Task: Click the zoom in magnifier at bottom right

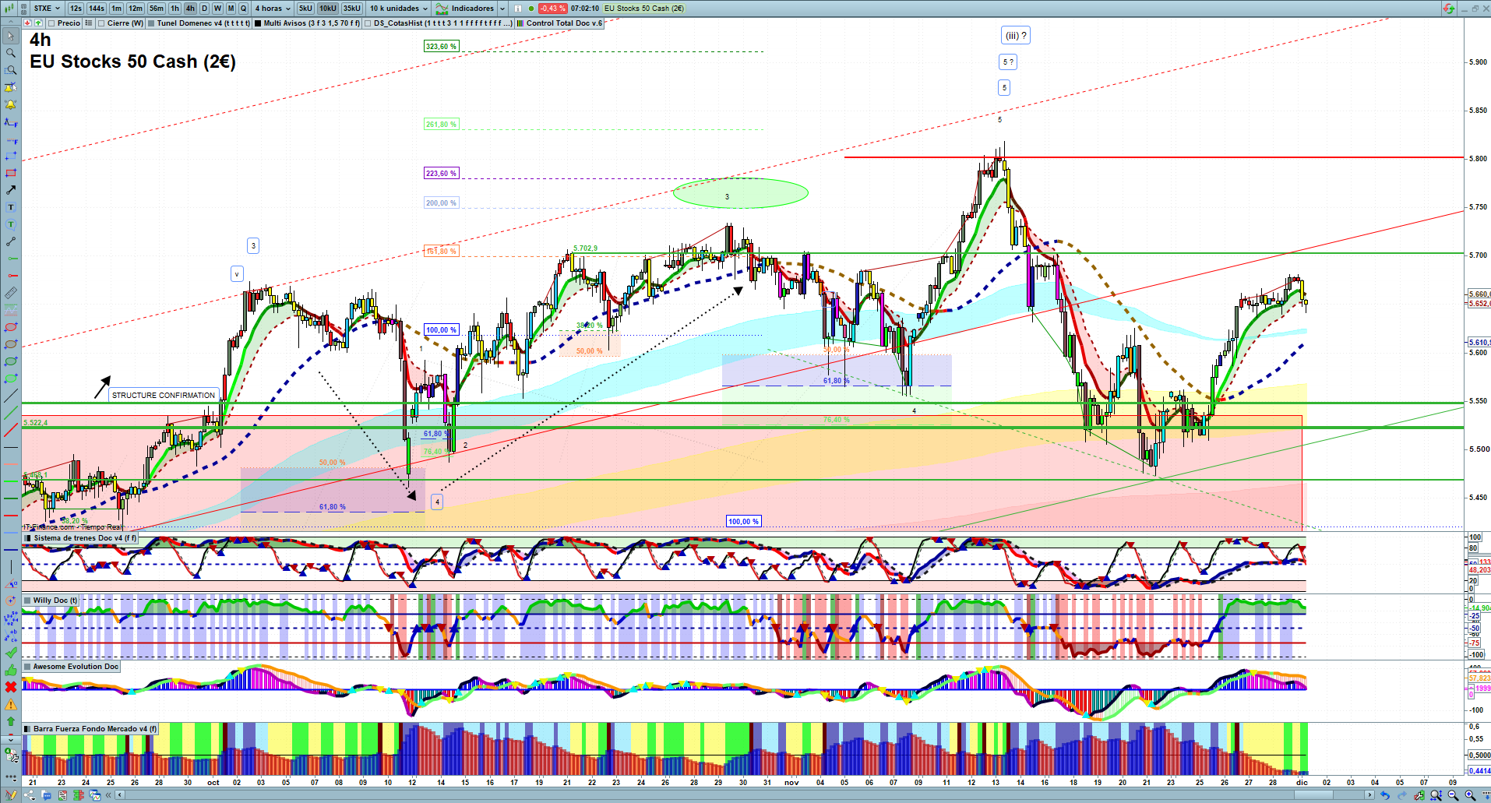Action: 1470,795
